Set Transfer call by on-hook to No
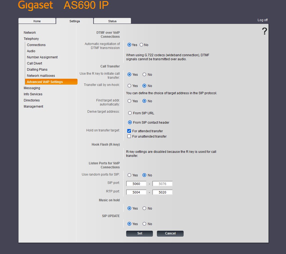286x254 pixels. [144, 86]
